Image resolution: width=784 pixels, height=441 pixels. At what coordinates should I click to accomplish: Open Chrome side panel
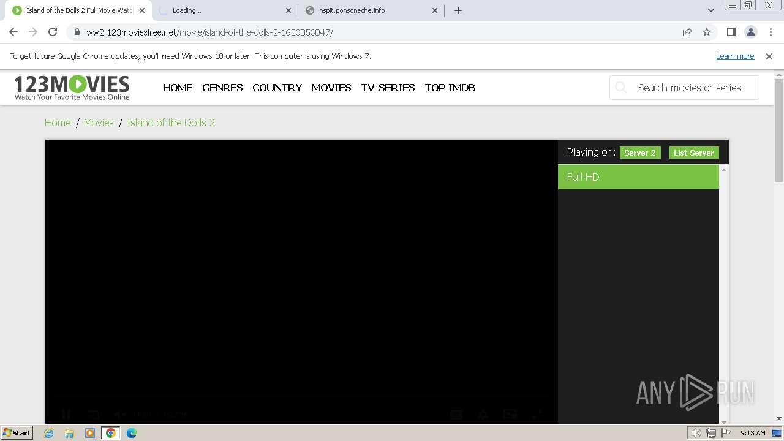731,32
